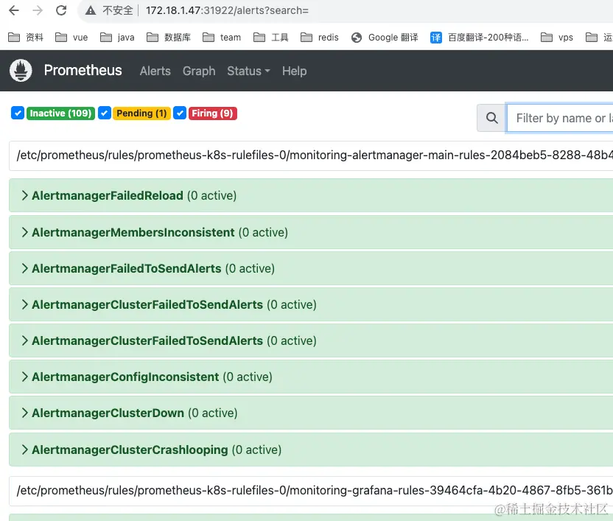Open the redis bookmark folder

(x=320, y=37)
